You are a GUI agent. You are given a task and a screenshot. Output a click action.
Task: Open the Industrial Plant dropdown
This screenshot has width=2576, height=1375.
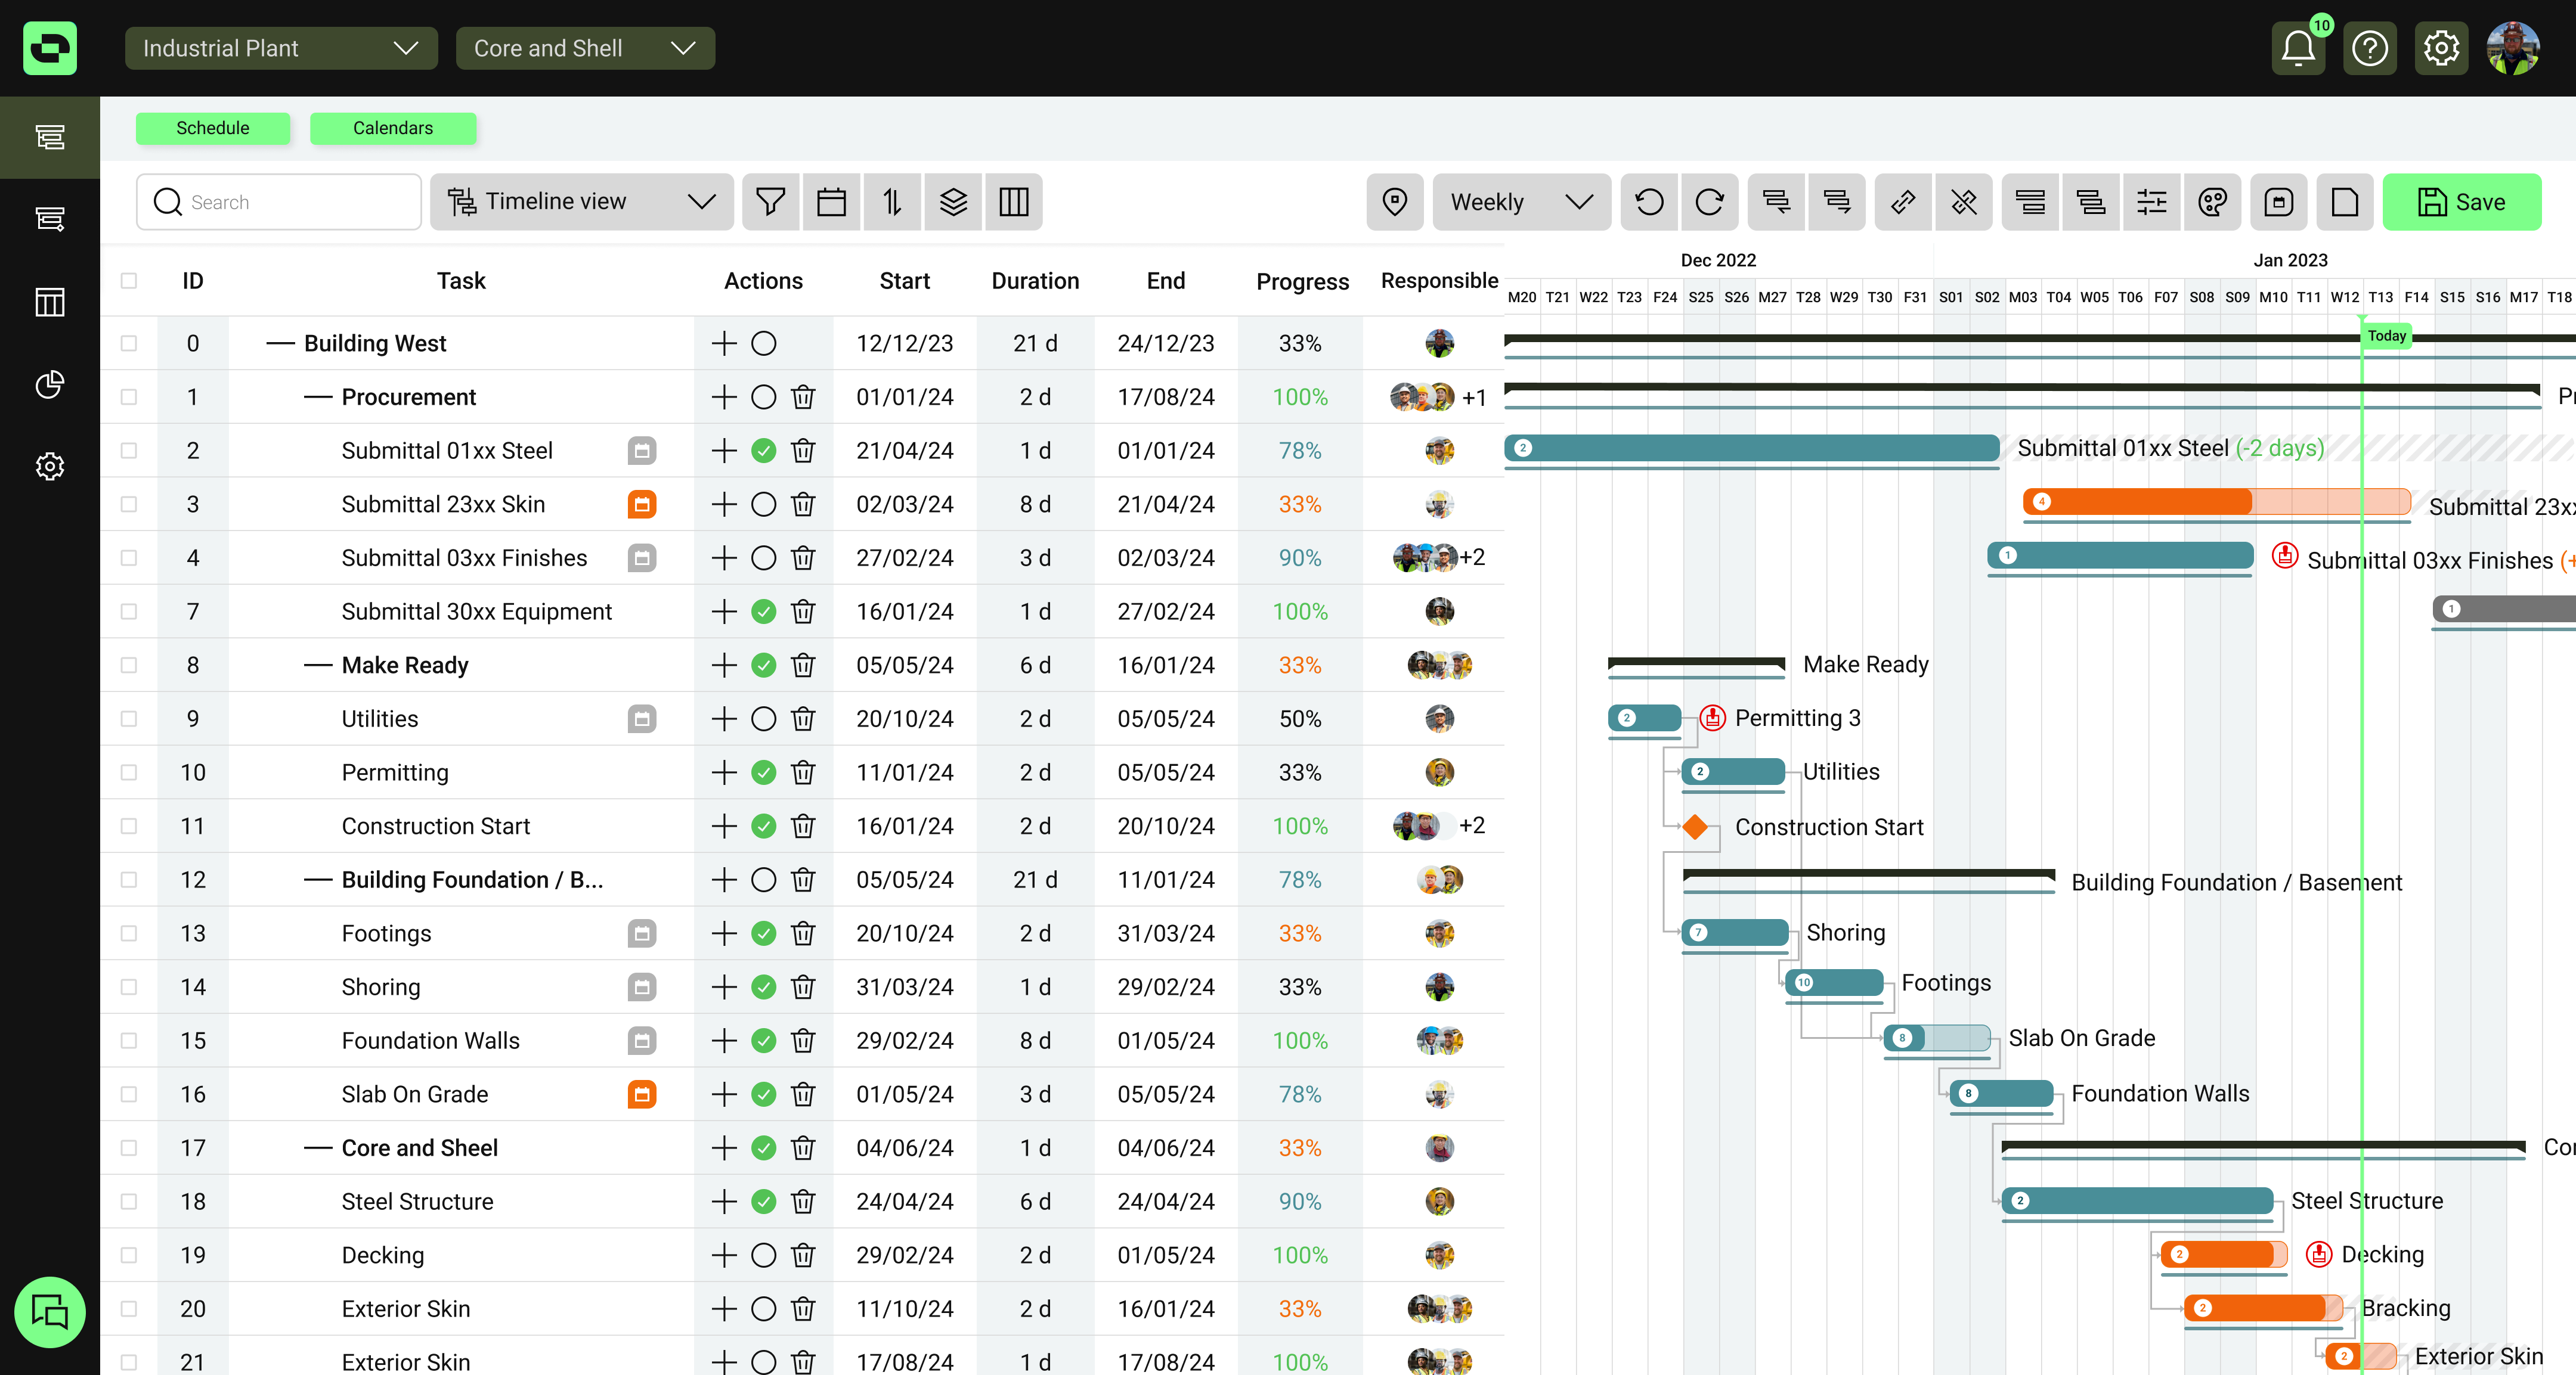point(281,48)
